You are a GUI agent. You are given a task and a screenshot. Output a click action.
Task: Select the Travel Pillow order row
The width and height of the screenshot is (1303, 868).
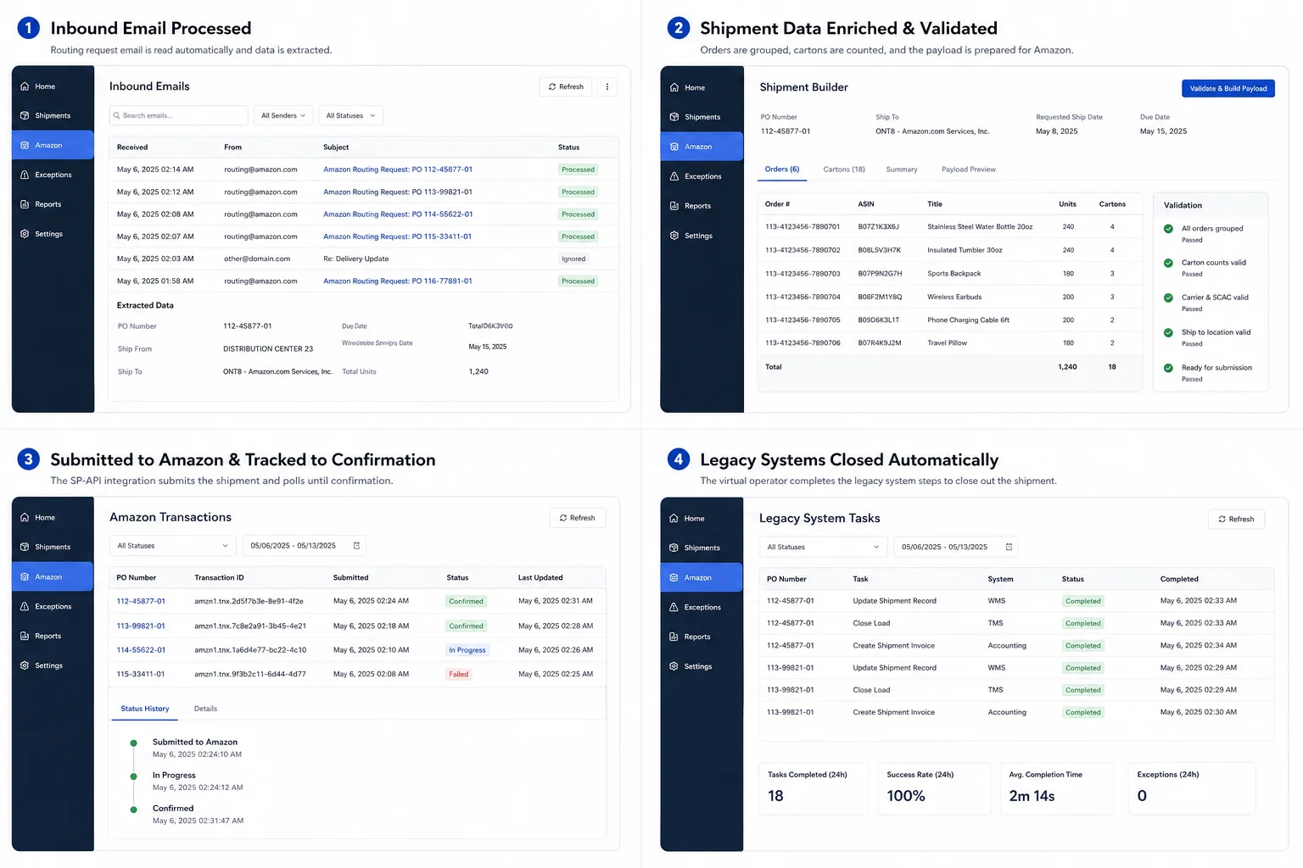(x=949, y=343)
